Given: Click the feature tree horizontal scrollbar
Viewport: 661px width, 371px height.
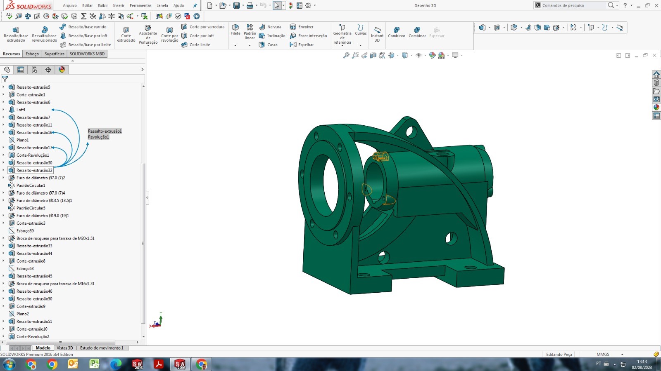Looking at the screenshot, I should pos(60,342).
